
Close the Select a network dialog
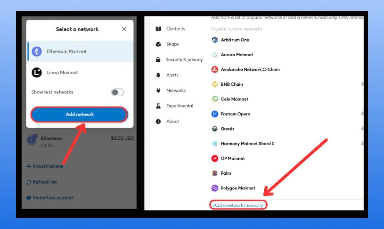[x=124, y=29]
